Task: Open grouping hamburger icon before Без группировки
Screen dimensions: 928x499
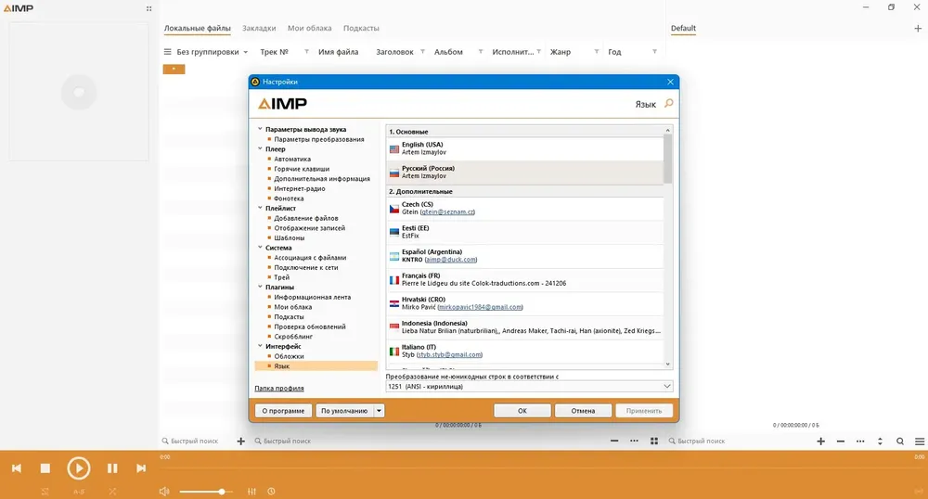Action: [167, 52]
